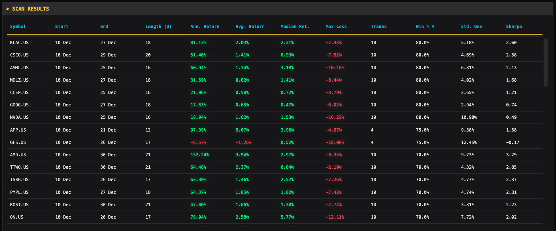Sort results by Sharpe column
The width and height of the screenshot is (556, 231).
pyautogui.click(x=514, y=27)
